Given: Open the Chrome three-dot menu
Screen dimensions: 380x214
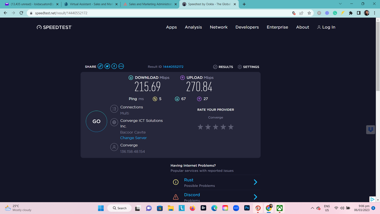Looking at the screenshot, I should click(x=375, y=13).
